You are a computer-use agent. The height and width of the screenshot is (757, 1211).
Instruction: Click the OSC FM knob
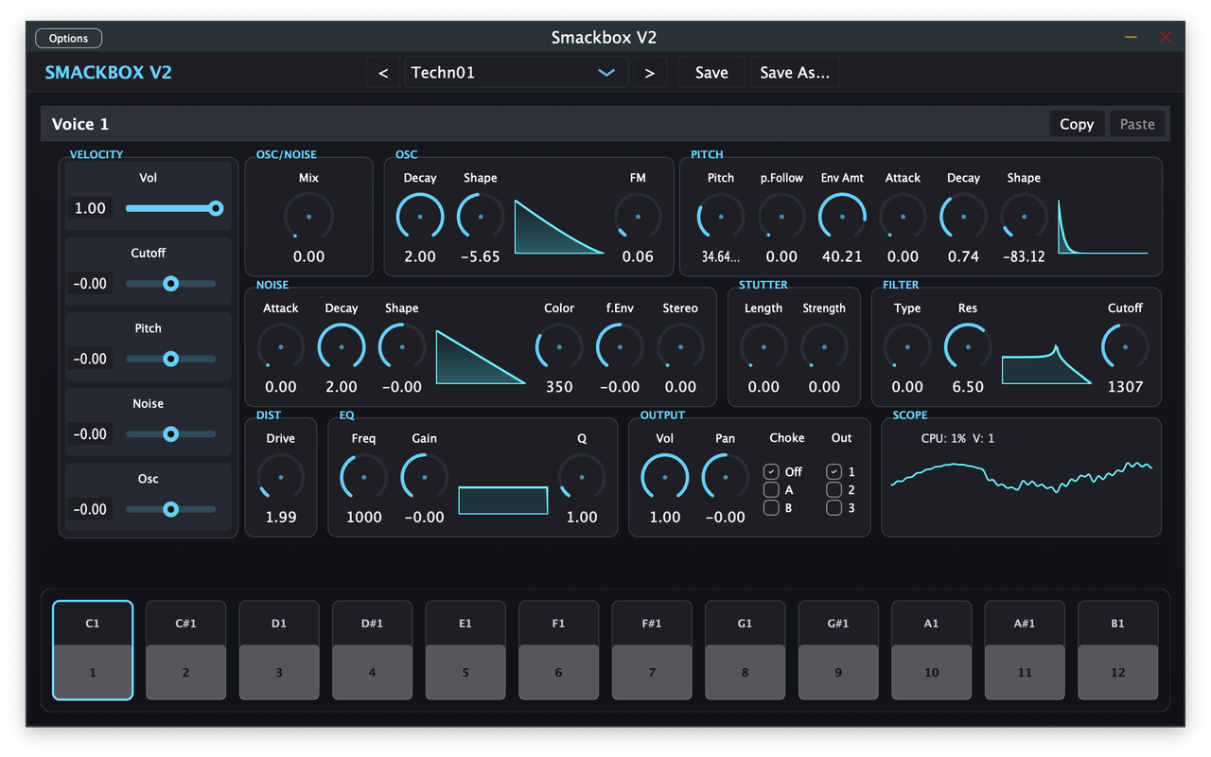tap(638, 217)
